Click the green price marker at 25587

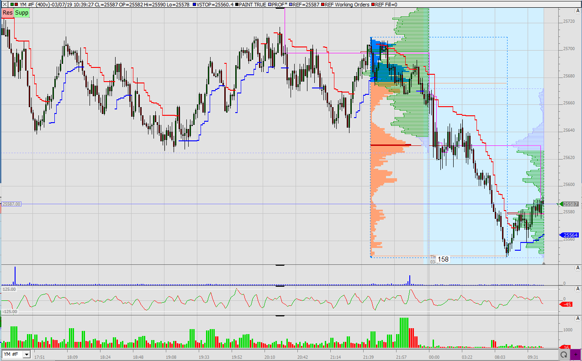[570, 204]
